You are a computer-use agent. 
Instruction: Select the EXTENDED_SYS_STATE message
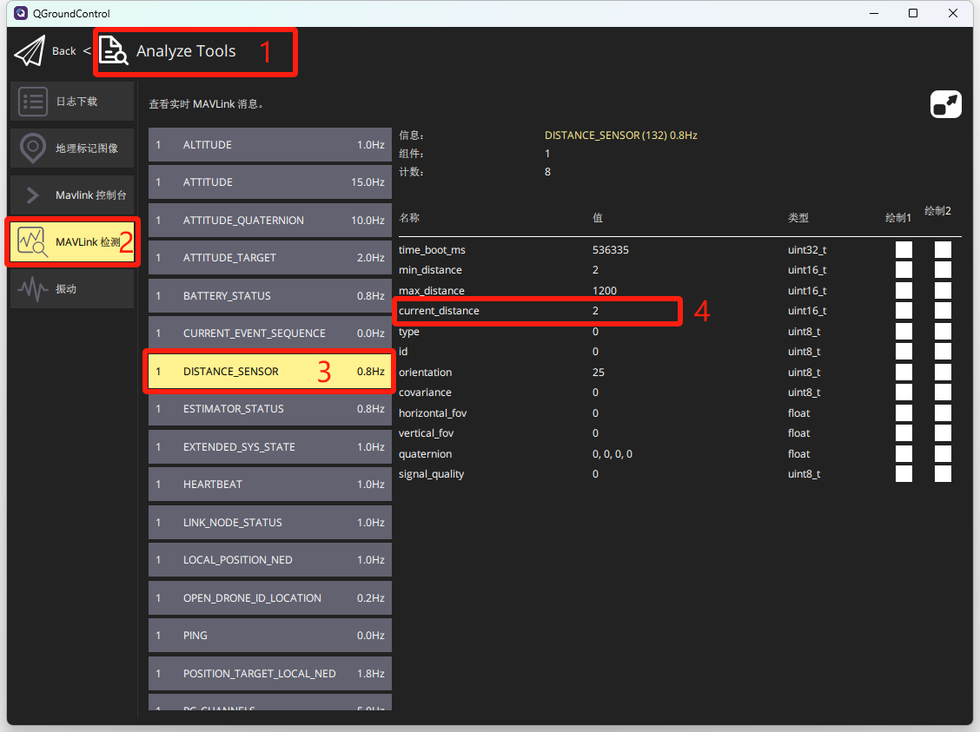(x=270, y=447)
